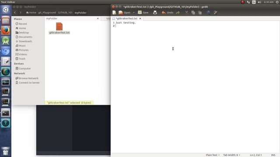
Task: Open the Plain Text language selector
Action: pos(213,155)
